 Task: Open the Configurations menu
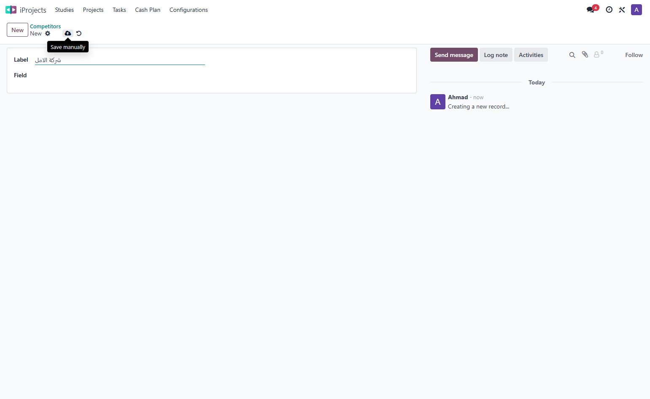(189, 10)
